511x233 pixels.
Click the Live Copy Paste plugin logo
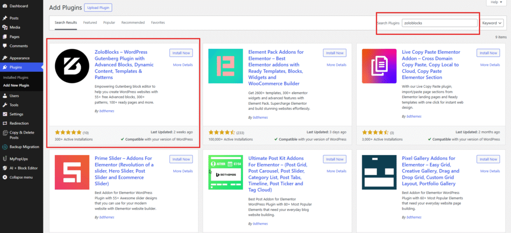point(379,66)
